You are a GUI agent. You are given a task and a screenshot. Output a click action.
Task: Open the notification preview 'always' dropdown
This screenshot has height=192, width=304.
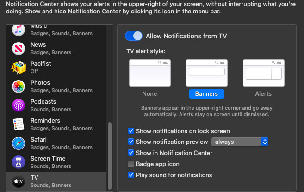pyautogui.click(x=240, y=142)
